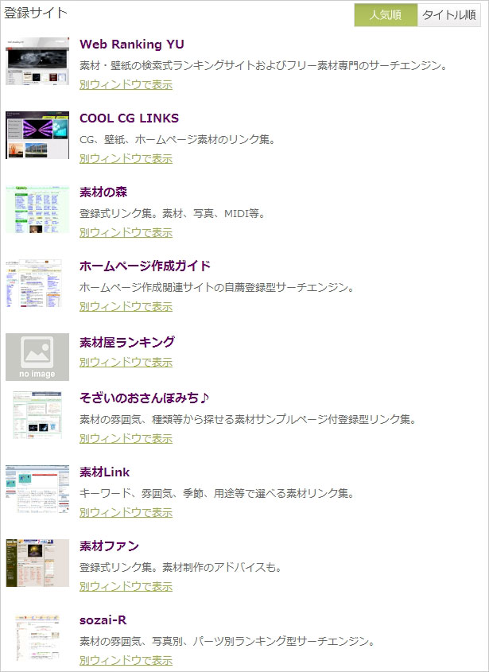489x672 pixels.
Task: Open sozai-R in separate window via 別ウィンドウで表示
Action: point(126,660)
